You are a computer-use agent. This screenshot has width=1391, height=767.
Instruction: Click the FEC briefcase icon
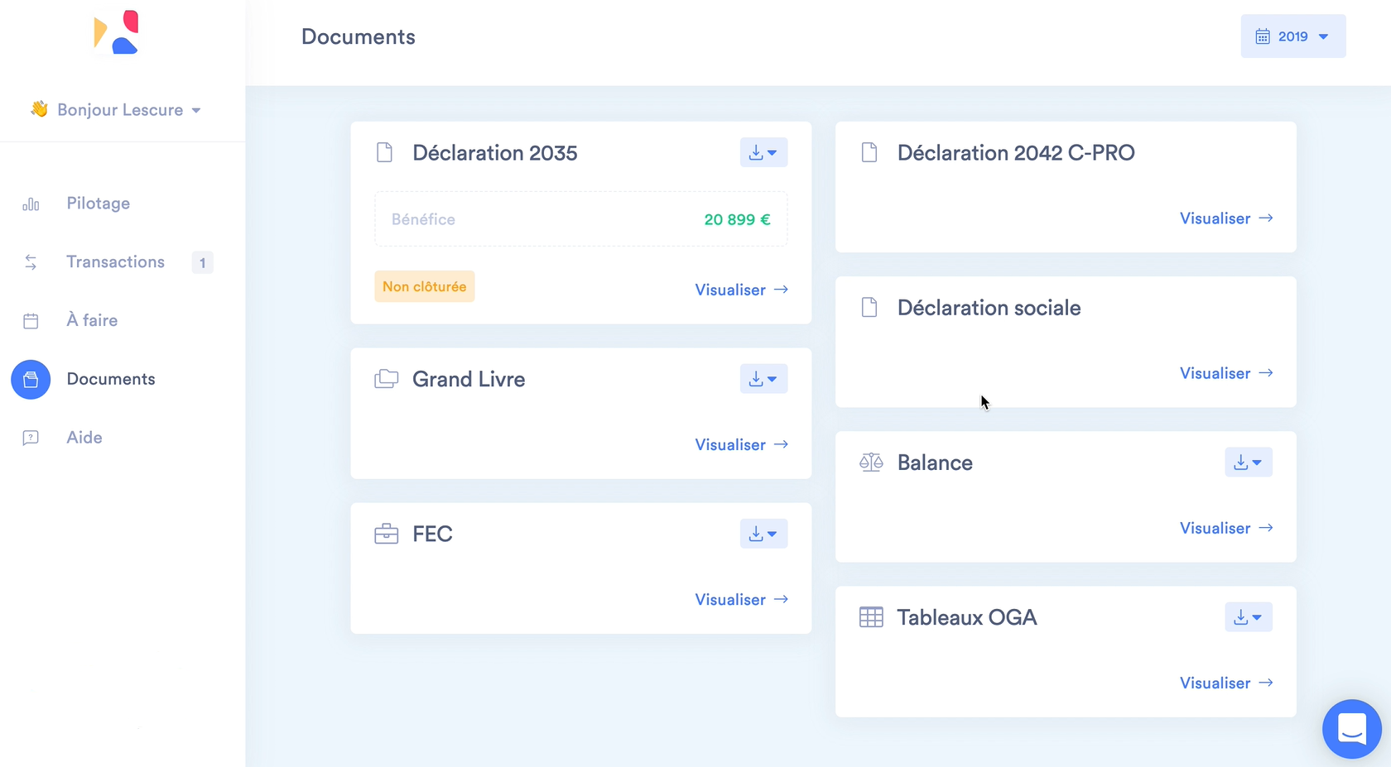(x=386, y=534)
